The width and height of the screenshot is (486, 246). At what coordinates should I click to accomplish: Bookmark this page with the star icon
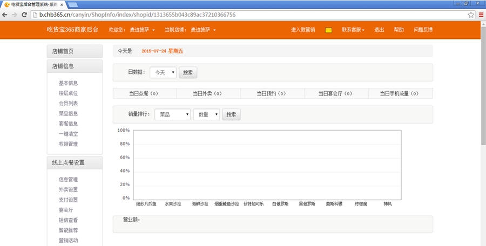coord(471,15)
